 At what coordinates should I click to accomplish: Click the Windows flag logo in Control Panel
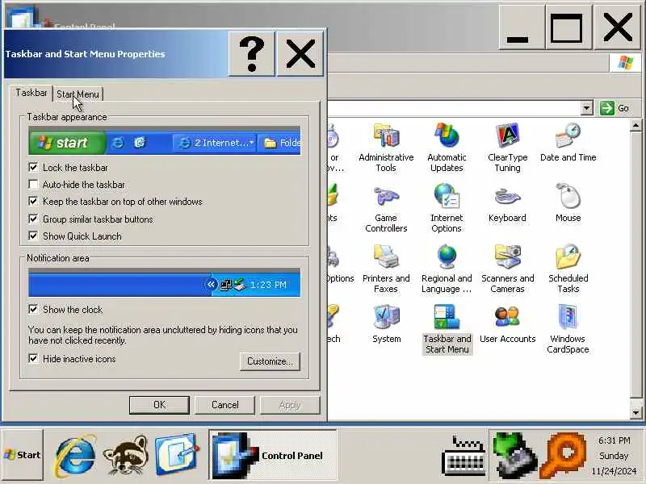click(625, 64)
